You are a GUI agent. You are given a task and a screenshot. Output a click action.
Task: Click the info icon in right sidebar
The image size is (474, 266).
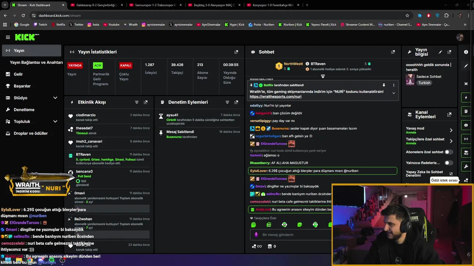pyautogui.click(x=466, y=52)
